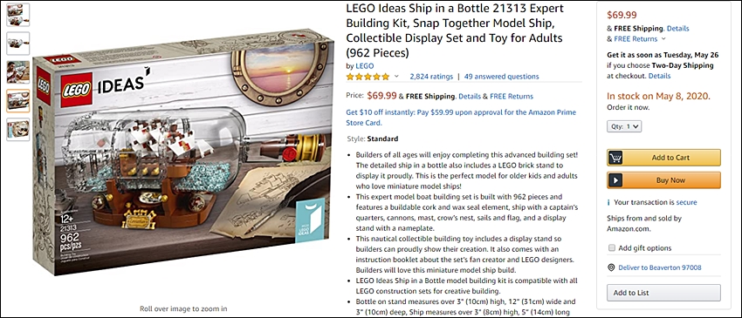742x318 pixels.
Task: Click the main LEGO box product image
Action: click(184, 152)
